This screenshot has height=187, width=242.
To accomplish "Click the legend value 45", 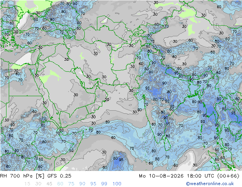I will pos(49,184).
